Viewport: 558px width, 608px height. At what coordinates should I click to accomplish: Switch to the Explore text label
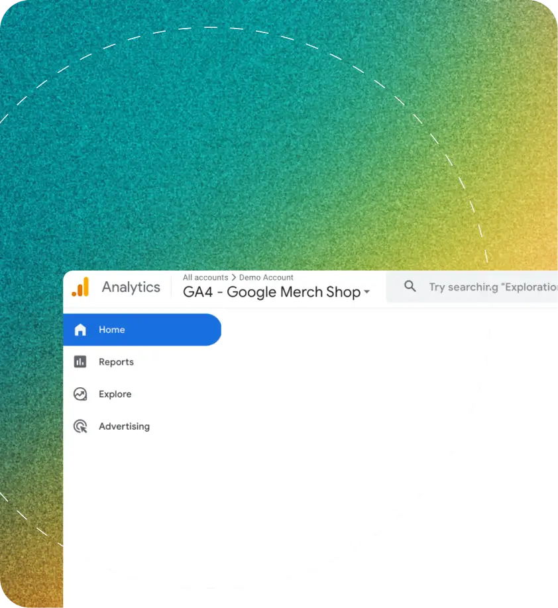tap(115, 395)
